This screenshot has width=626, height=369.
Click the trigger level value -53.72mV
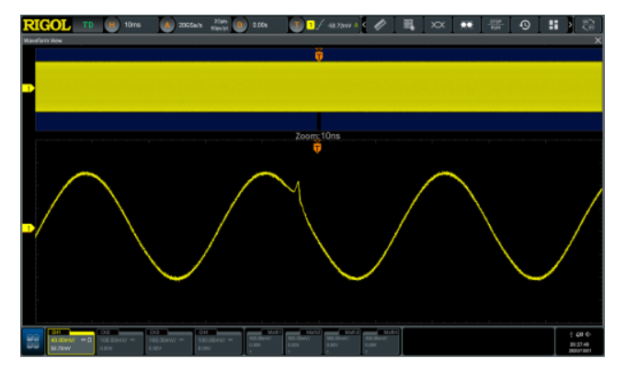pos(339,26)
